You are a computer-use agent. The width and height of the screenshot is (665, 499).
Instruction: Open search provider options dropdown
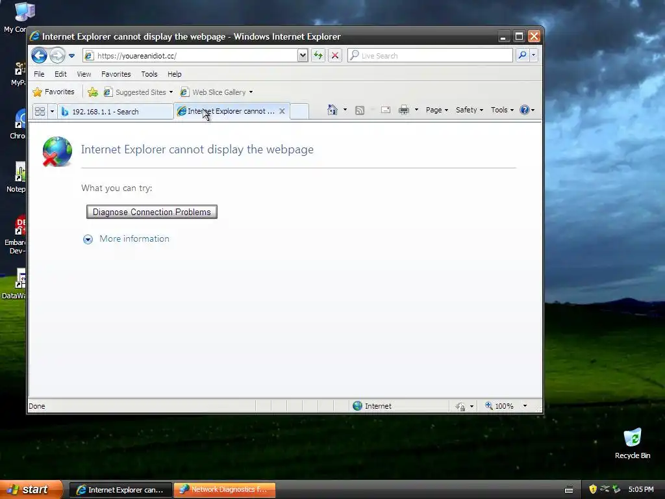[534, 56]
